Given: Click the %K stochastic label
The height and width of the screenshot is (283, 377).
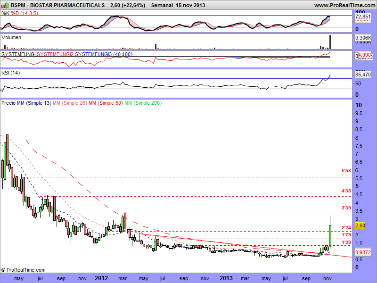Looking at the screenshot, I should pyautogui.click(x=6, y=13).
